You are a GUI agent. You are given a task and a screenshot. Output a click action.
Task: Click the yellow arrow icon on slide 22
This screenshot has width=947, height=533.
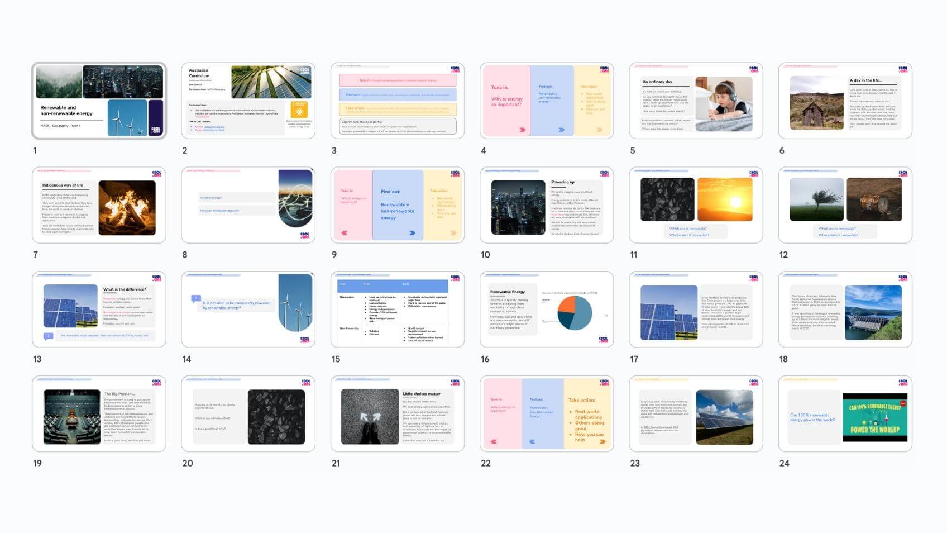tap(602, 441)
